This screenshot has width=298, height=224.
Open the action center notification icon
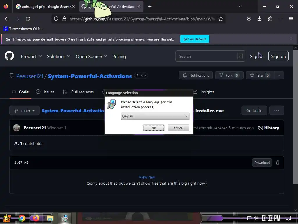point(288,218)
